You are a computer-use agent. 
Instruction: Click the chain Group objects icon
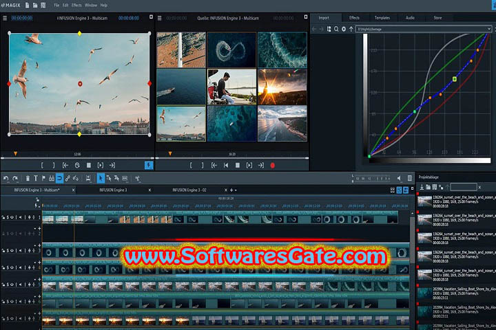pyautogui.click(x=68, y=179)
